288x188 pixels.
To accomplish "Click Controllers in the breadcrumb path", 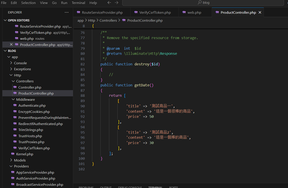I will click(x=108, y=20).
